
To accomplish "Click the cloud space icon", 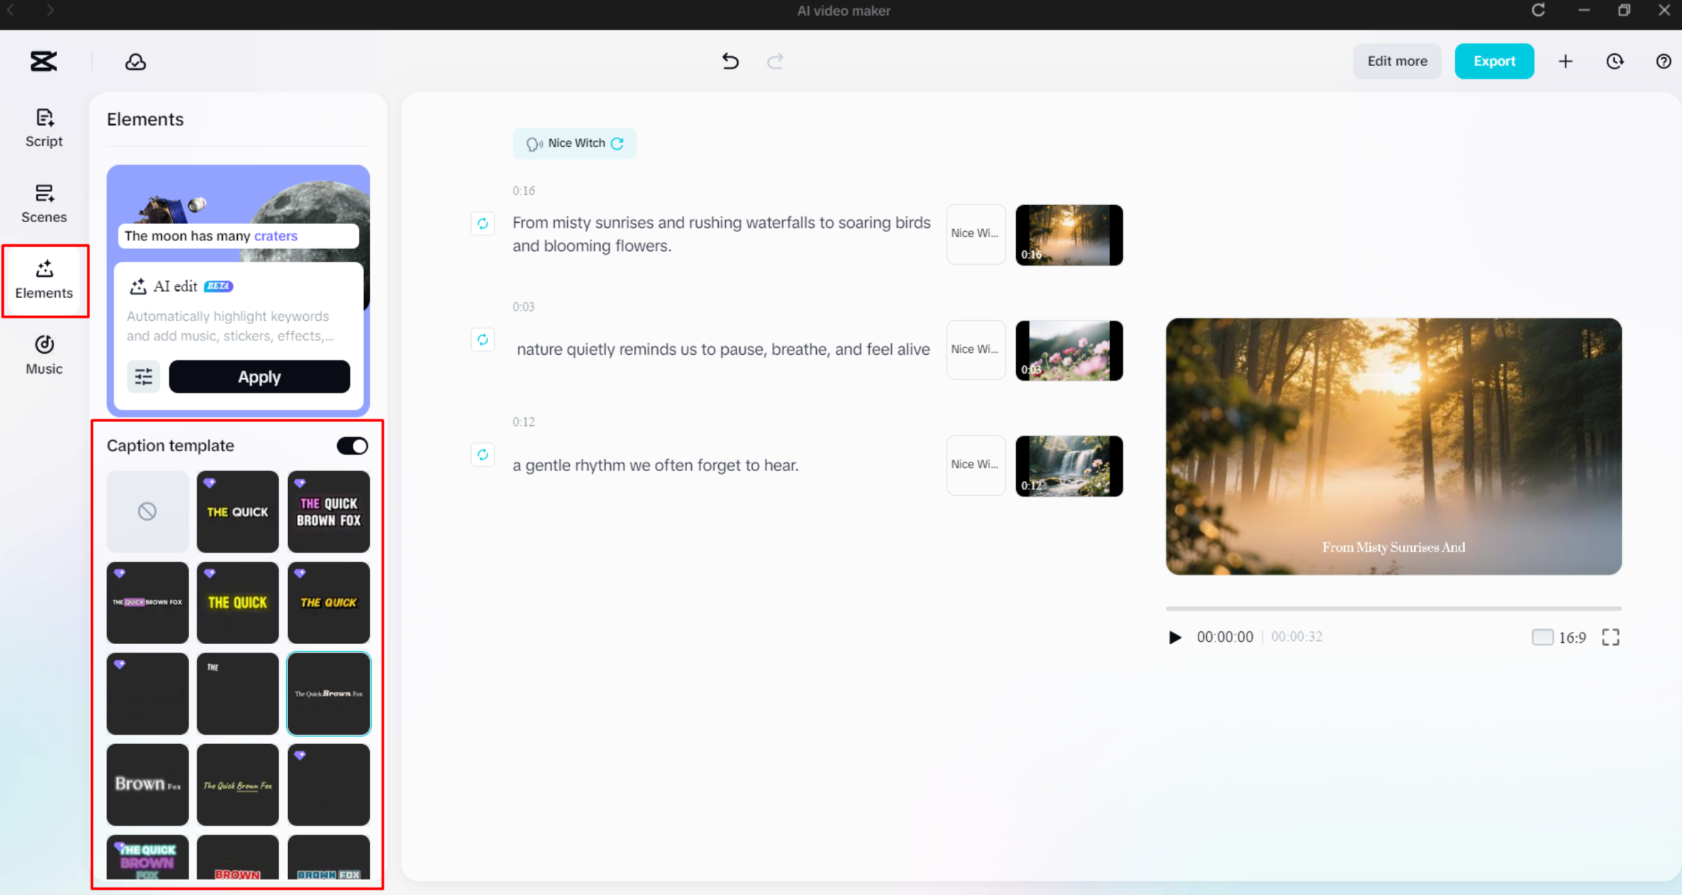I will 134,61.
